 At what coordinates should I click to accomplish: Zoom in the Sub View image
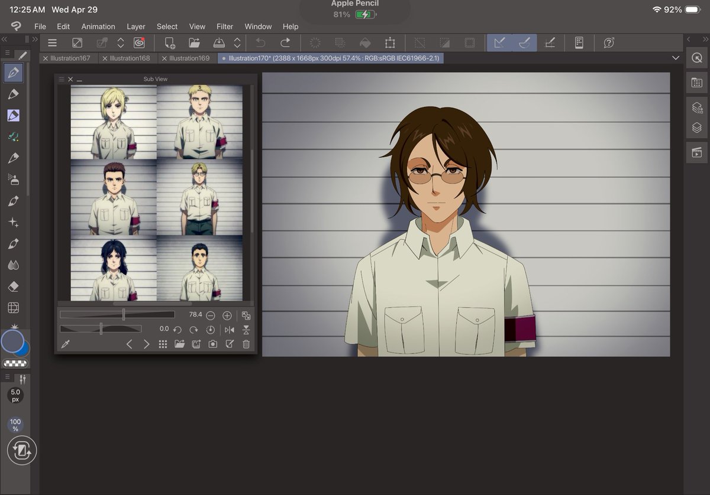click(x=227, y=315)
